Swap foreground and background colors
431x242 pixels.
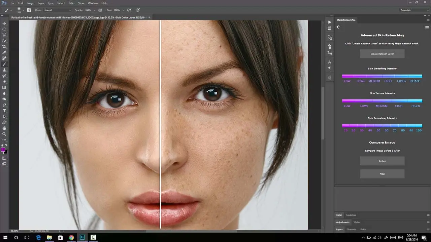(x=6, y=145)
